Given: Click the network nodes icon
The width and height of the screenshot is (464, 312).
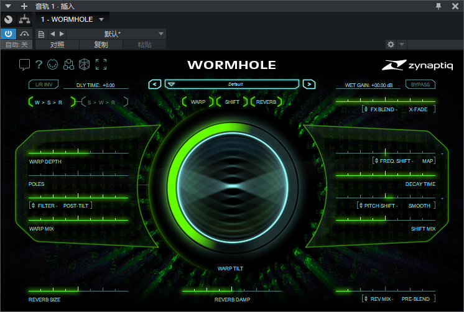Looking at the screenshot, I should [68, 64].
